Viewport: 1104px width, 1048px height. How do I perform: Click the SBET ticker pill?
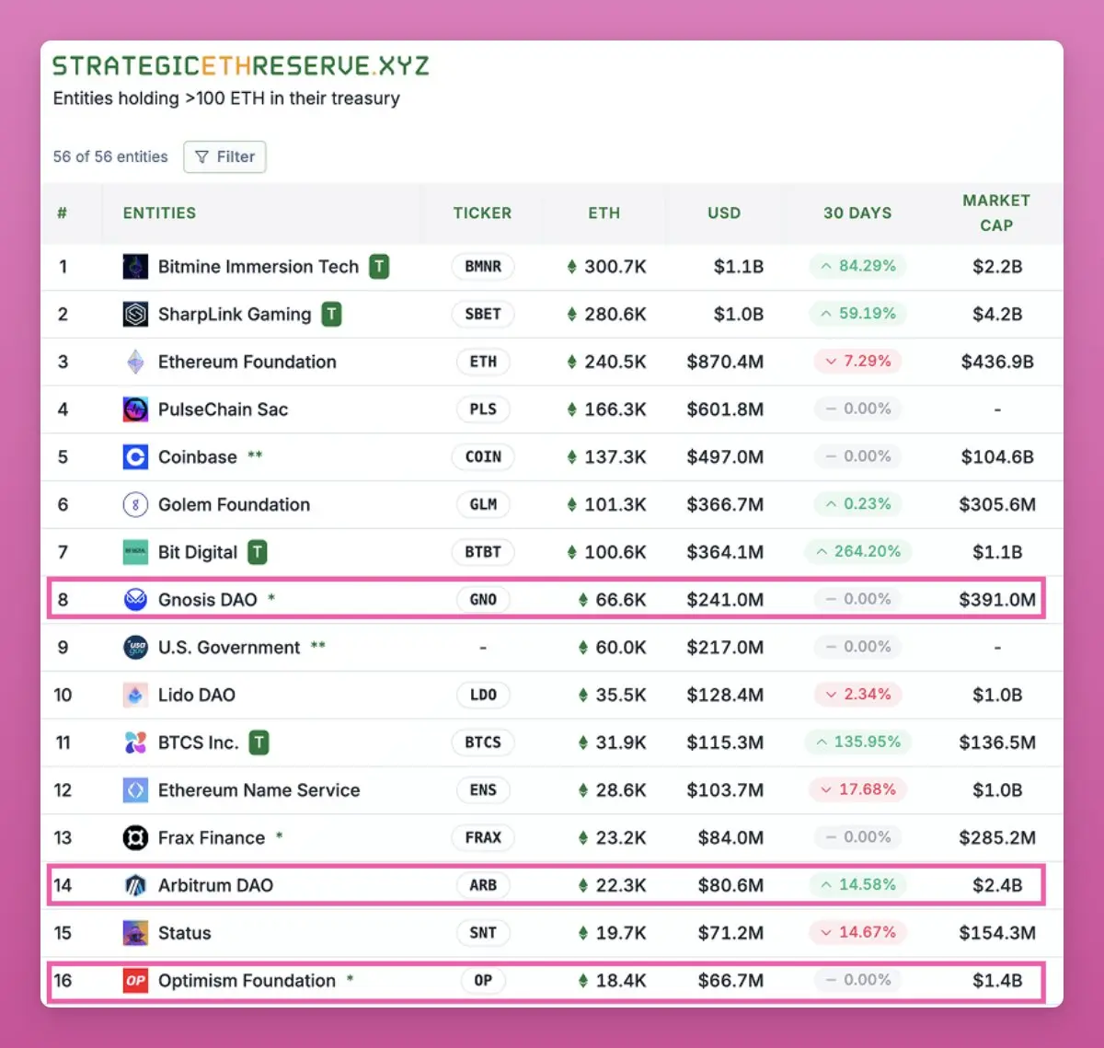coord(483,315)
